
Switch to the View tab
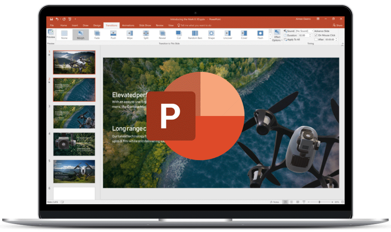pyautogui.click(x=171, y=25)
